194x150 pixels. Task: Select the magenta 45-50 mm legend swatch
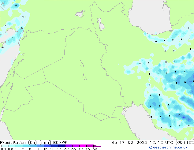90,146
